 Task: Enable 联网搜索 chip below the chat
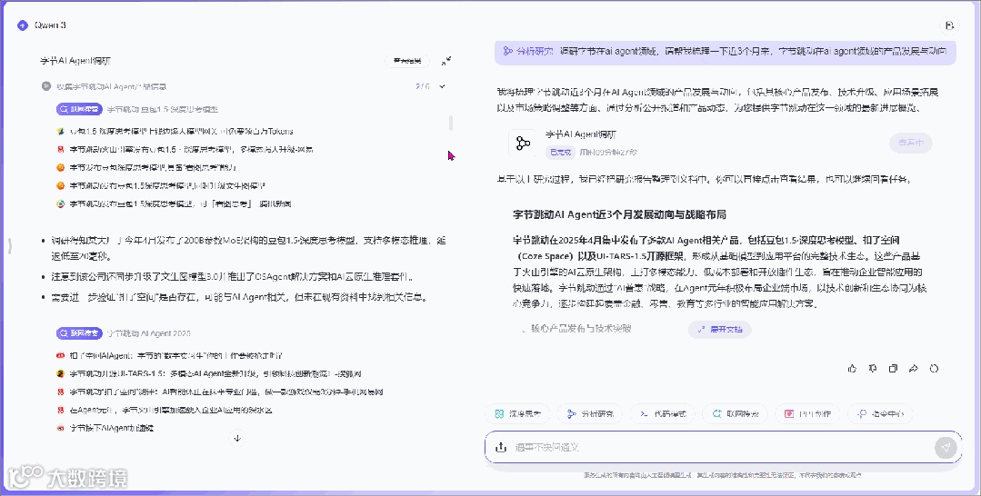(736, 414)
